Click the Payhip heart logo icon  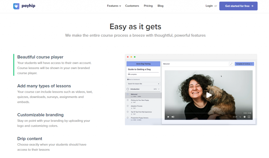click(16, 6)
